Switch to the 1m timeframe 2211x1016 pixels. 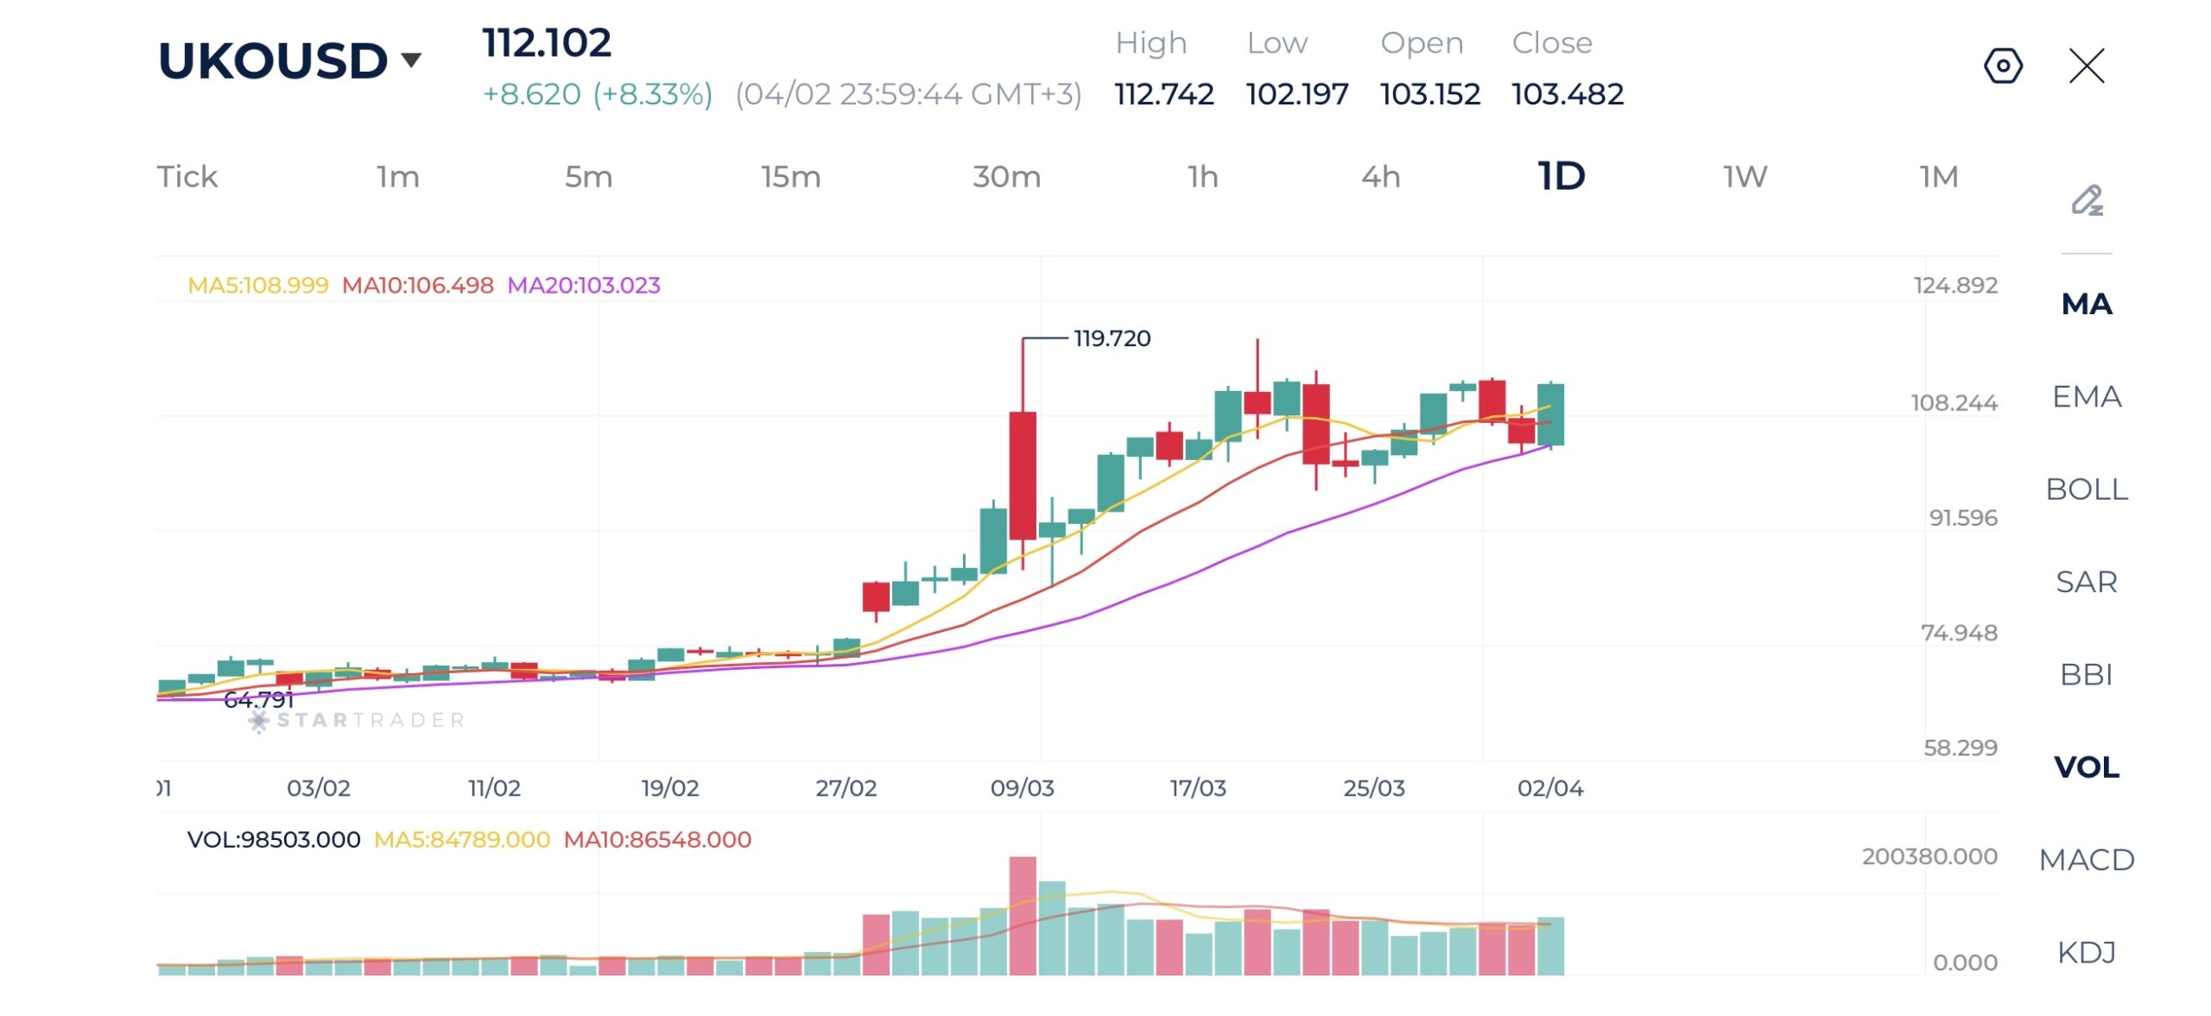pos(398,177)
